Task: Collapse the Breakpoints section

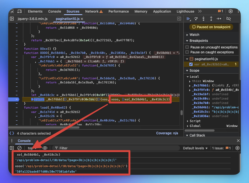Action: tap(187, 41)
